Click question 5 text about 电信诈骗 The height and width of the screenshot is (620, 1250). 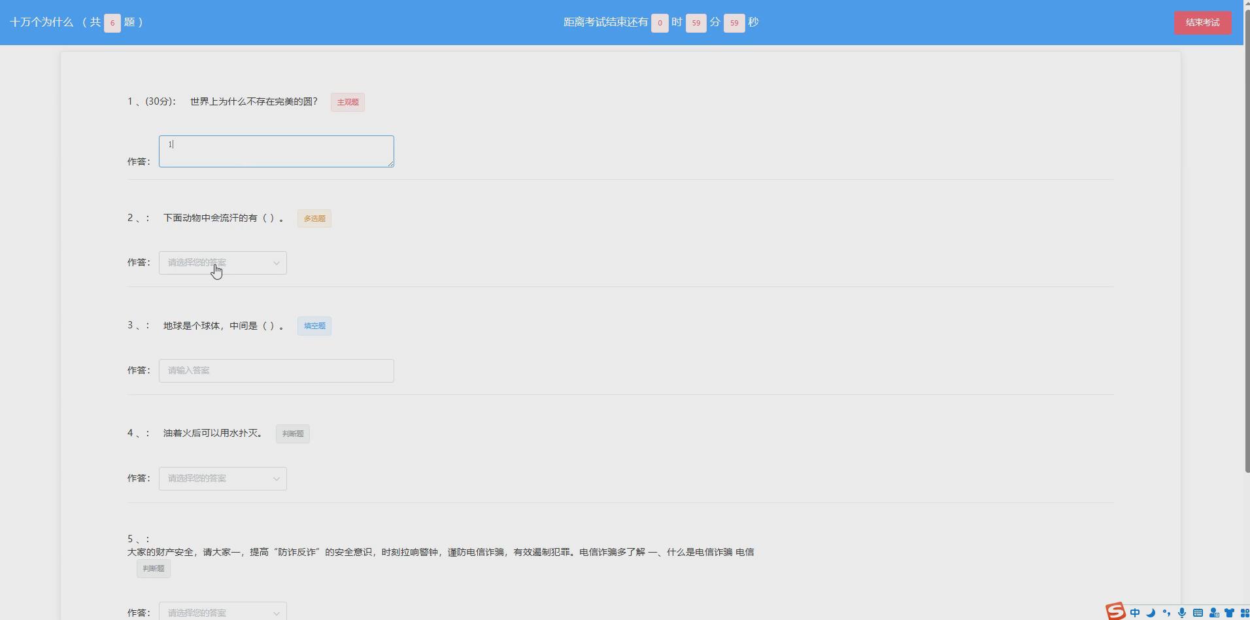[441, 552]
